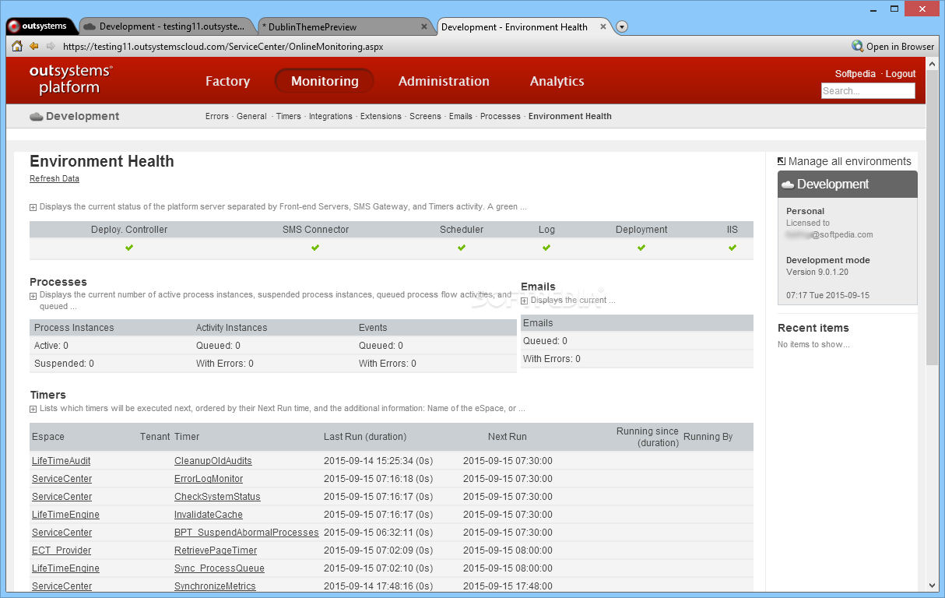Screen dimensions: 945x598
Task: Click the Emails 'With Errors: 0' cell
Action: pyautogui.click(x=552, y=359)
